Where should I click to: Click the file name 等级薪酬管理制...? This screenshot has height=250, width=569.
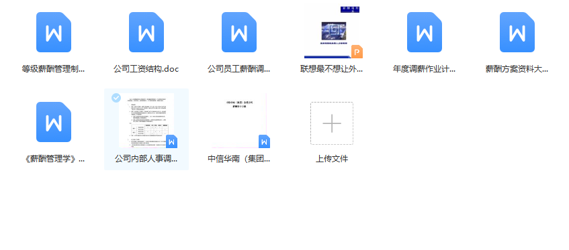[53, 69]
